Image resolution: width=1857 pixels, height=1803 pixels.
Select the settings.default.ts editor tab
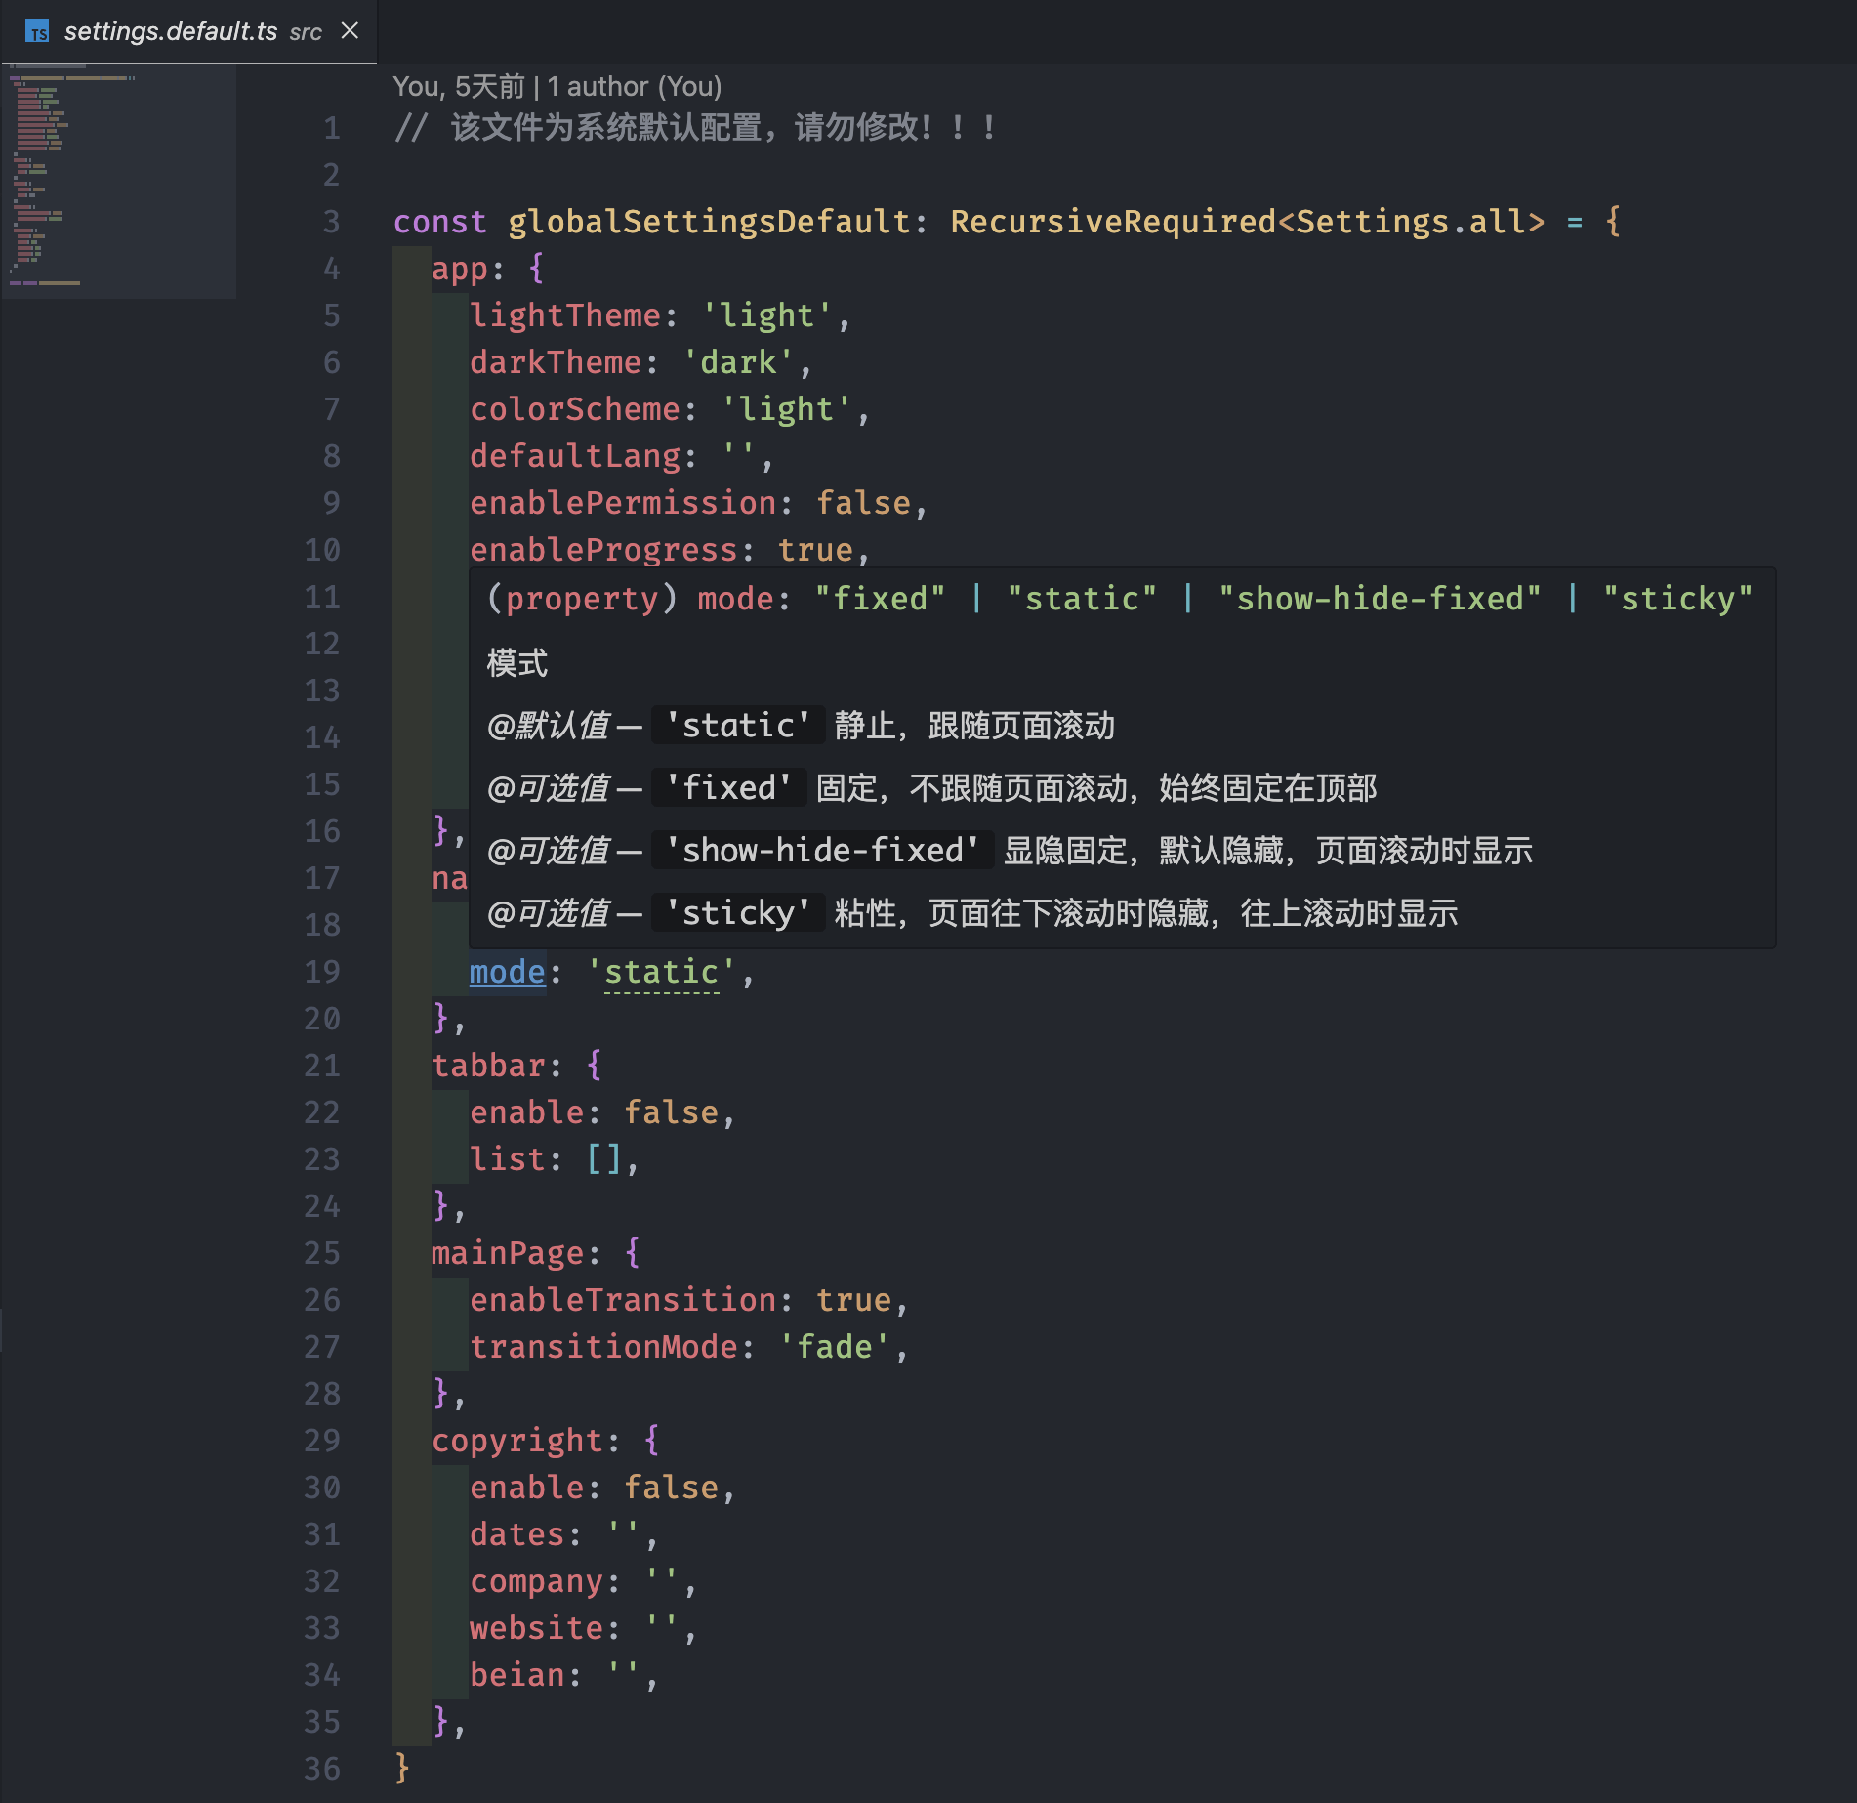[171, 32]
